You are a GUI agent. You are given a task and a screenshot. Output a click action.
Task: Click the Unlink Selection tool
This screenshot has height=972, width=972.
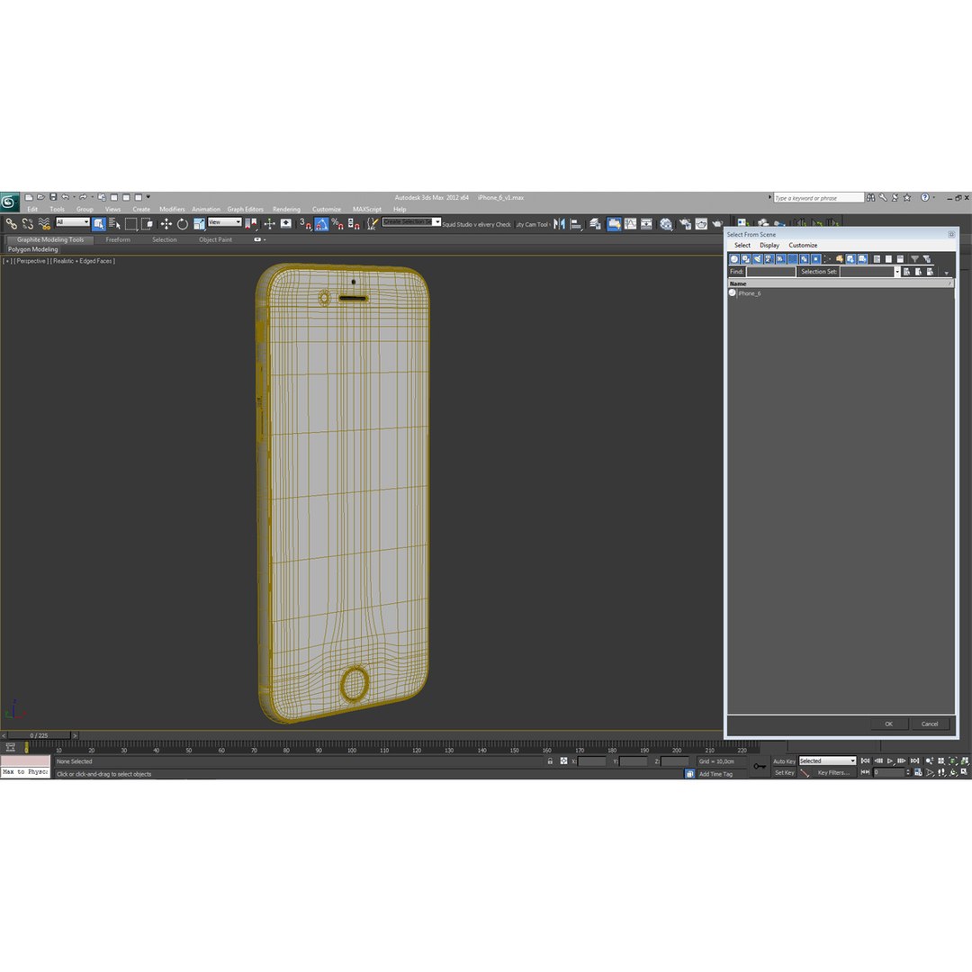27,224
